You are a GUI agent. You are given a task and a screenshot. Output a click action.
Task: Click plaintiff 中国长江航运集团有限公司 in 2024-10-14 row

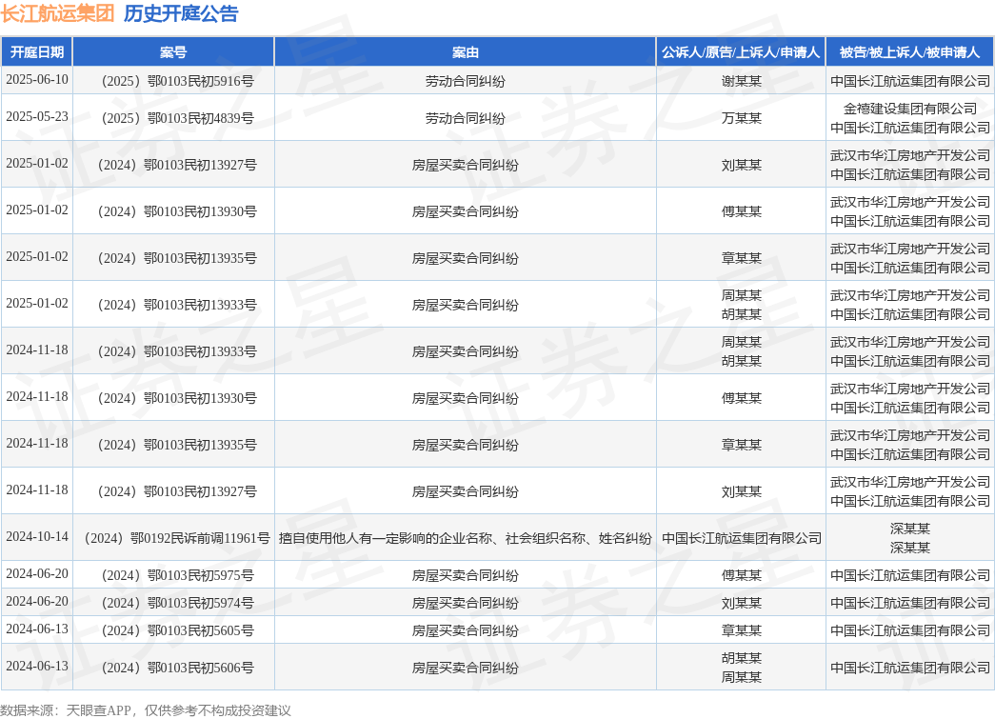(x=741, y=538)
